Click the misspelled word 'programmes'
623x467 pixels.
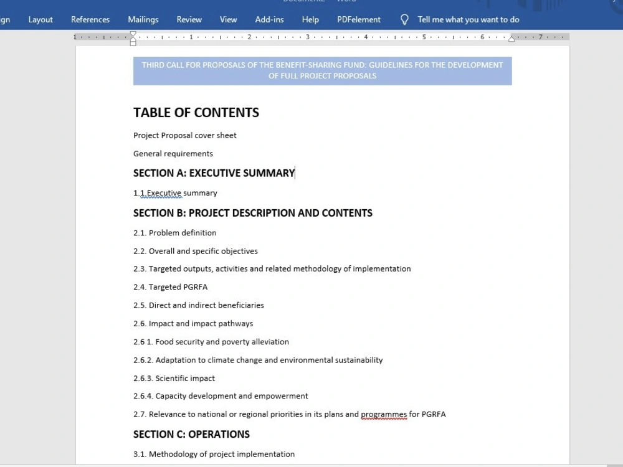coord(384,415)
